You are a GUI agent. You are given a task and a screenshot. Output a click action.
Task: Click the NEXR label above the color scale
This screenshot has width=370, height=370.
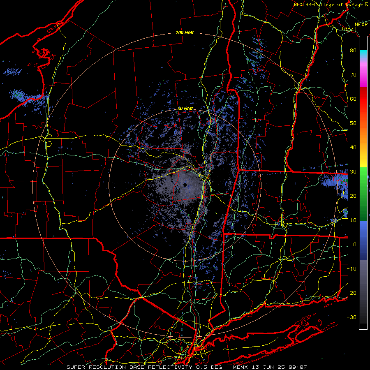click(361, 25)
